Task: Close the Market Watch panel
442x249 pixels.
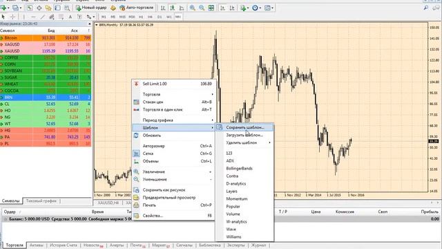Action: pos(89,24)
